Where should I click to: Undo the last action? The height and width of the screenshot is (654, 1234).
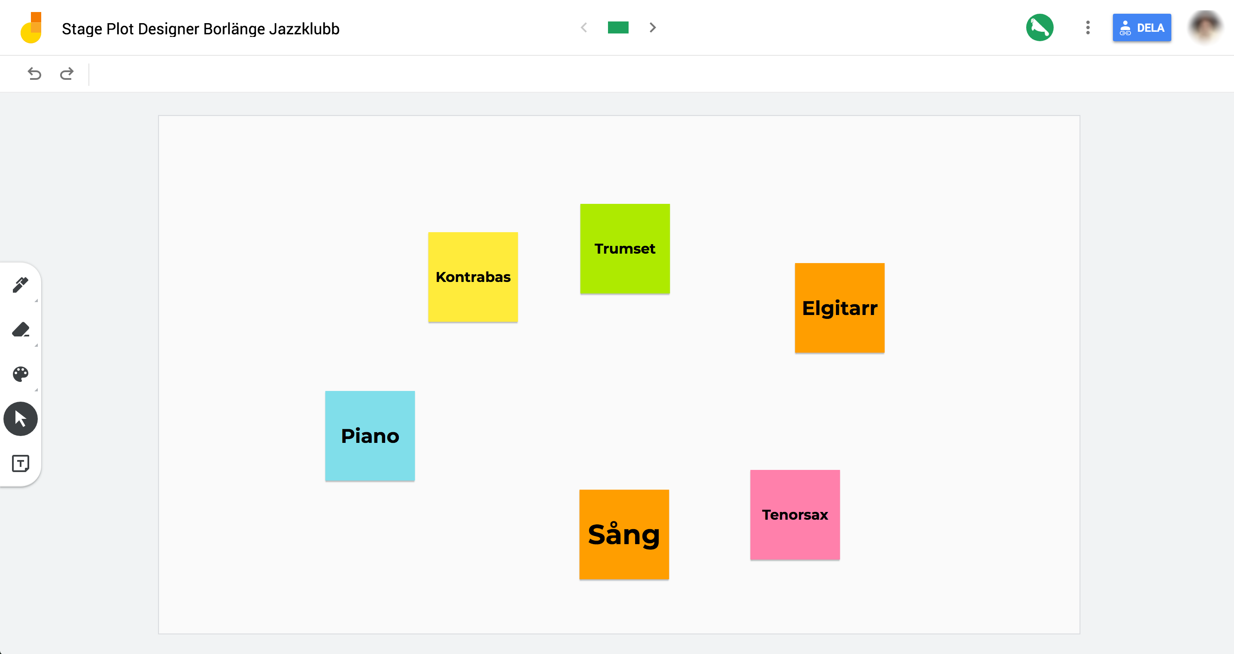(x=34, y=74)
